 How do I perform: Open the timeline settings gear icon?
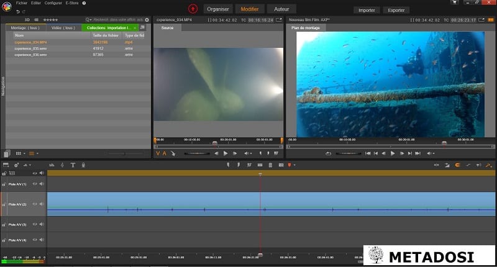click(x=16, y=165)
